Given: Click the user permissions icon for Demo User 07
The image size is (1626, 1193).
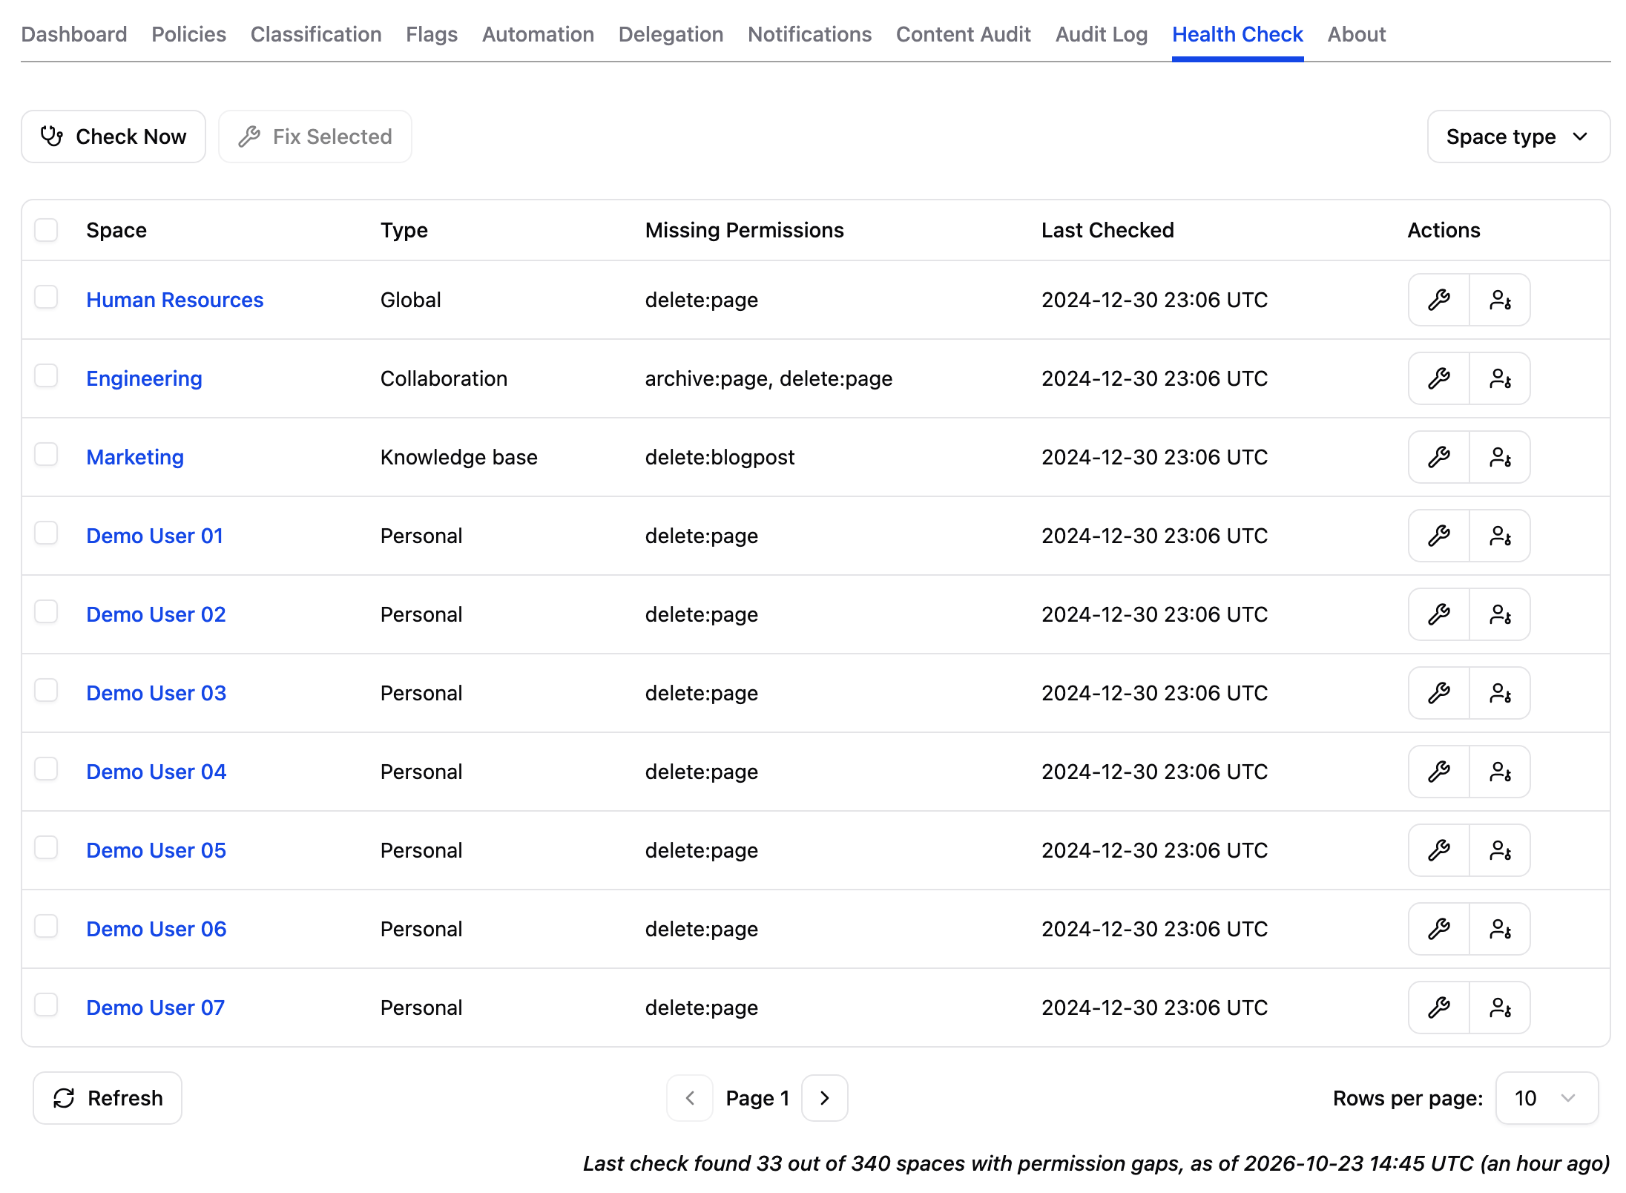Looking at the screenshot, I should pos(1500,1008).
